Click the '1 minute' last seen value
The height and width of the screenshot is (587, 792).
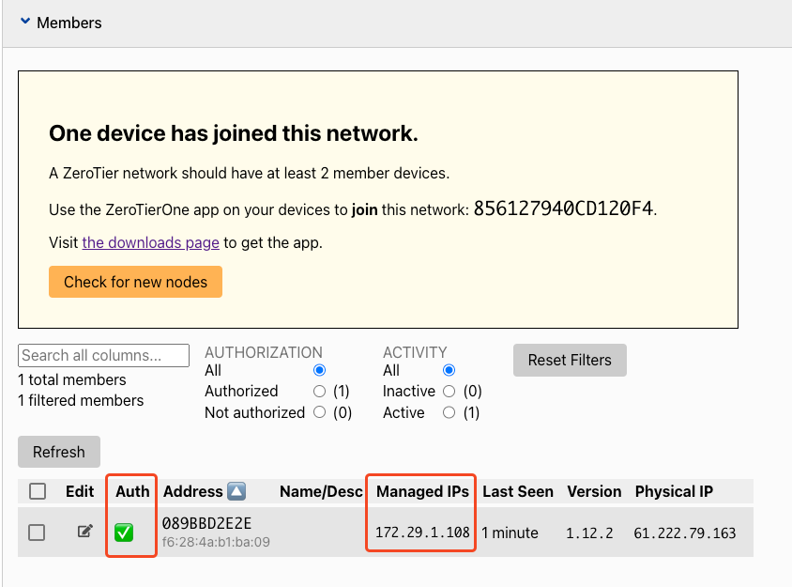(510, 533)
